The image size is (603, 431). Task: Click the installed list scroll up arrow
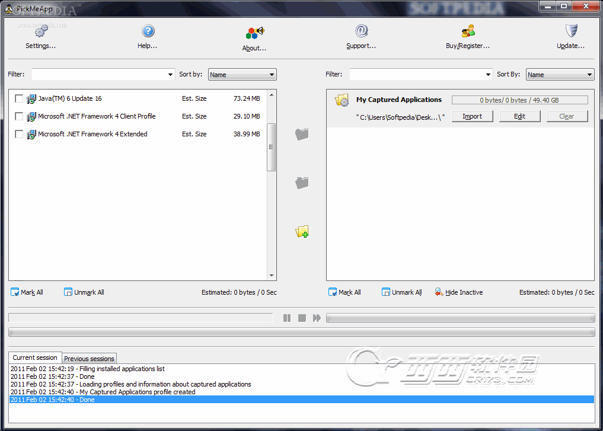coord(272,95)
